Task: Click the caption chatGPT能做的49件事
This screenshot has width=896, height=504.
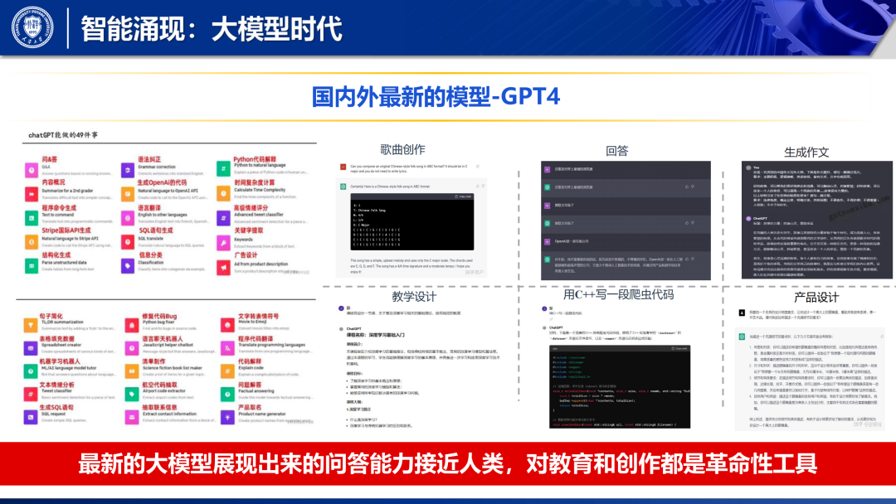Action: click(63, 135)
